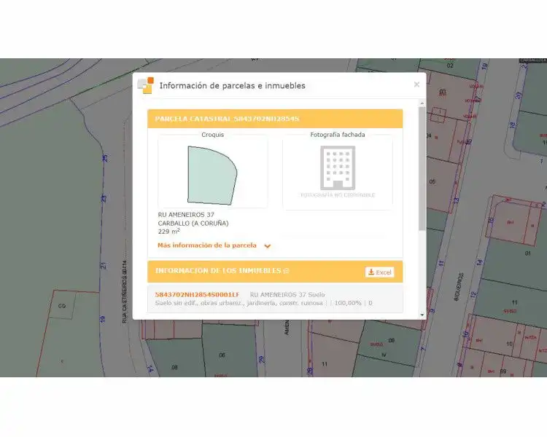
Task: Click Suelo sin edif. land use description
Action: click(x=239, y=303)
